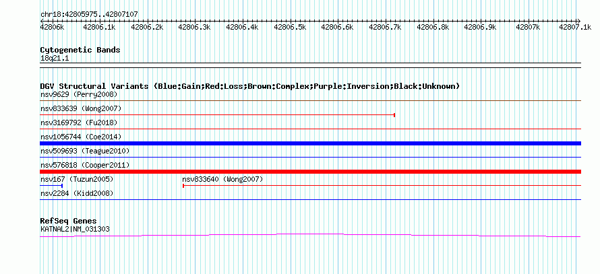Open variant nsv833639 (Wong2007) label

point(81,109)
